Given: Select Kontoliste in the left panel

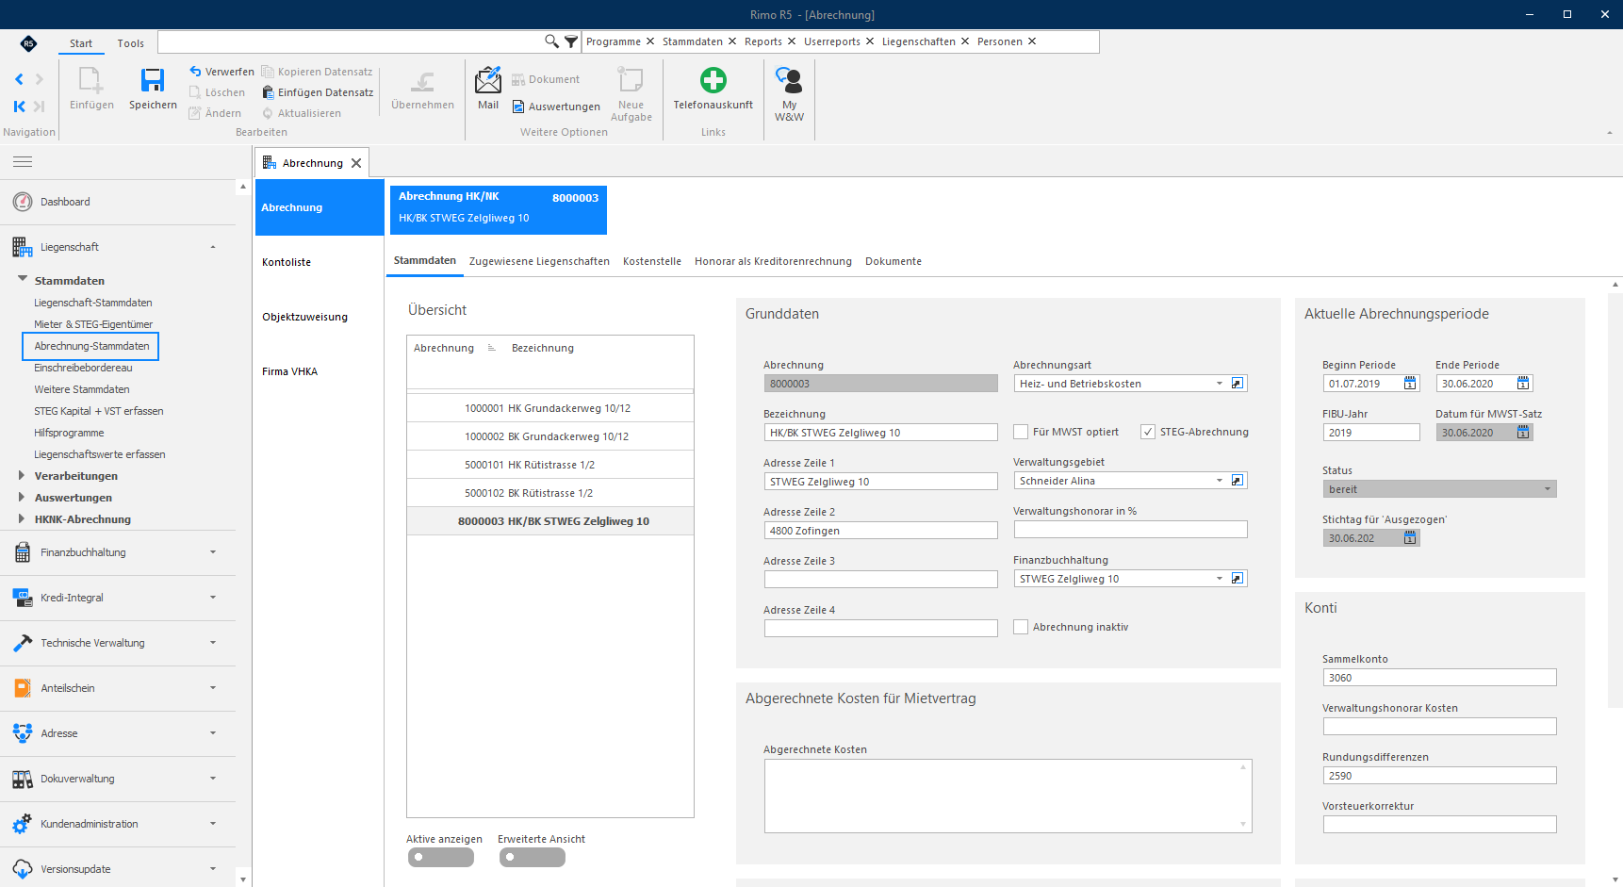Looking at the screenshot, I should coord(287,262).
